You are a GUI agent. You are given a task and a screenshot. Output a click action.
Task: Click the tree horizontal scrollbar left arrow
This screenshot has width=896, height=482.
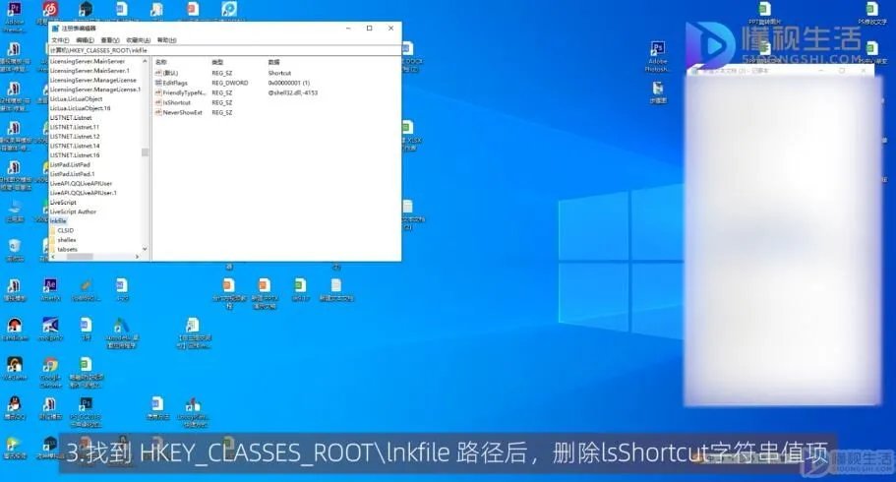(x=52, y=258)
